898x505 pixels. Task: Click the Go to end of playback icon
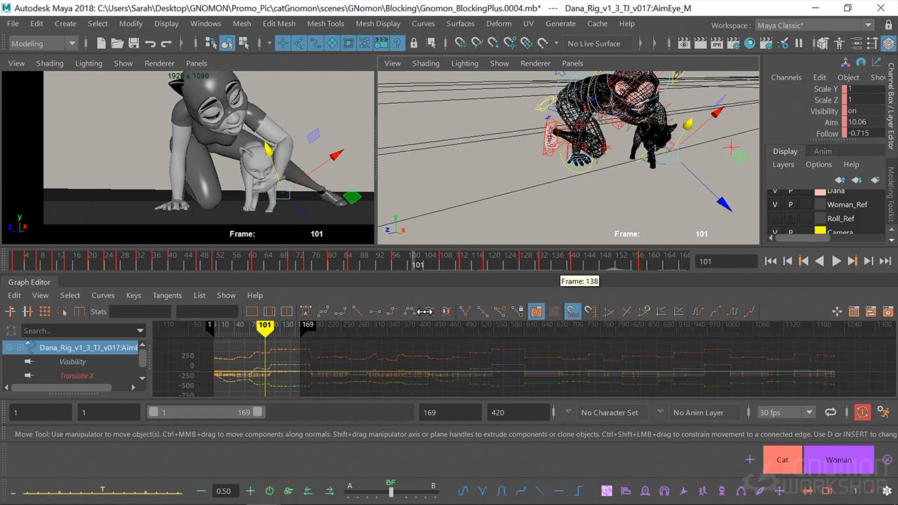(885, 261)
